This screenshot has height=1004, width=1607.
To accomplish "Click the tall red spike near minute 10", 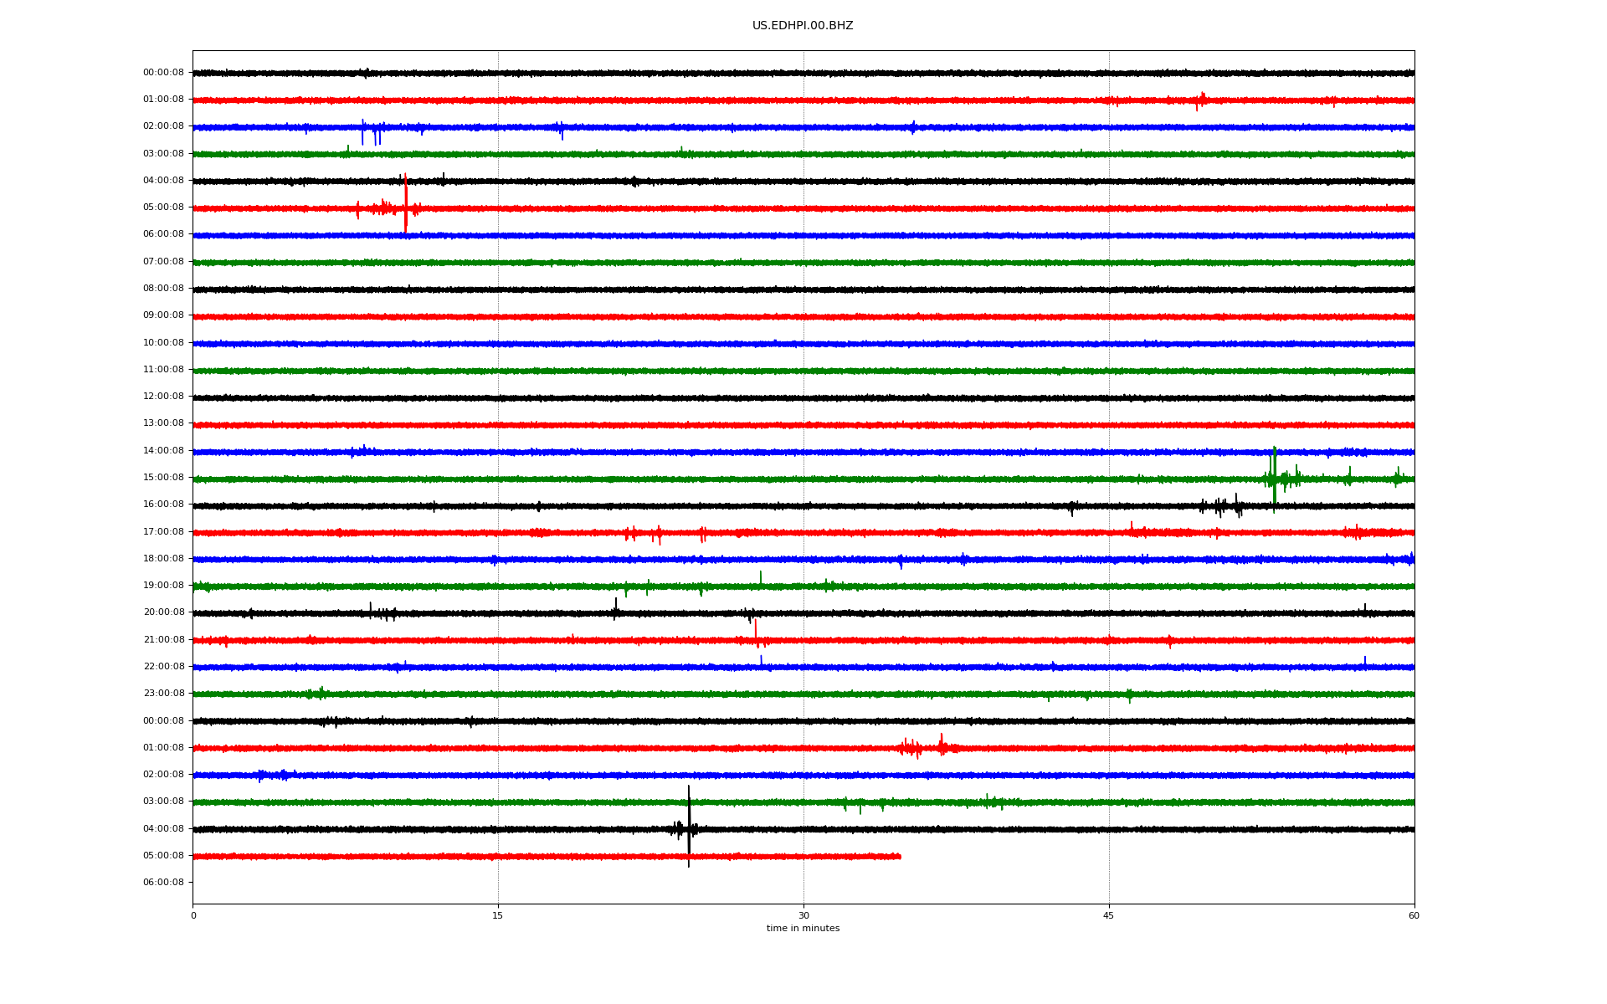I will coord(406,197).
